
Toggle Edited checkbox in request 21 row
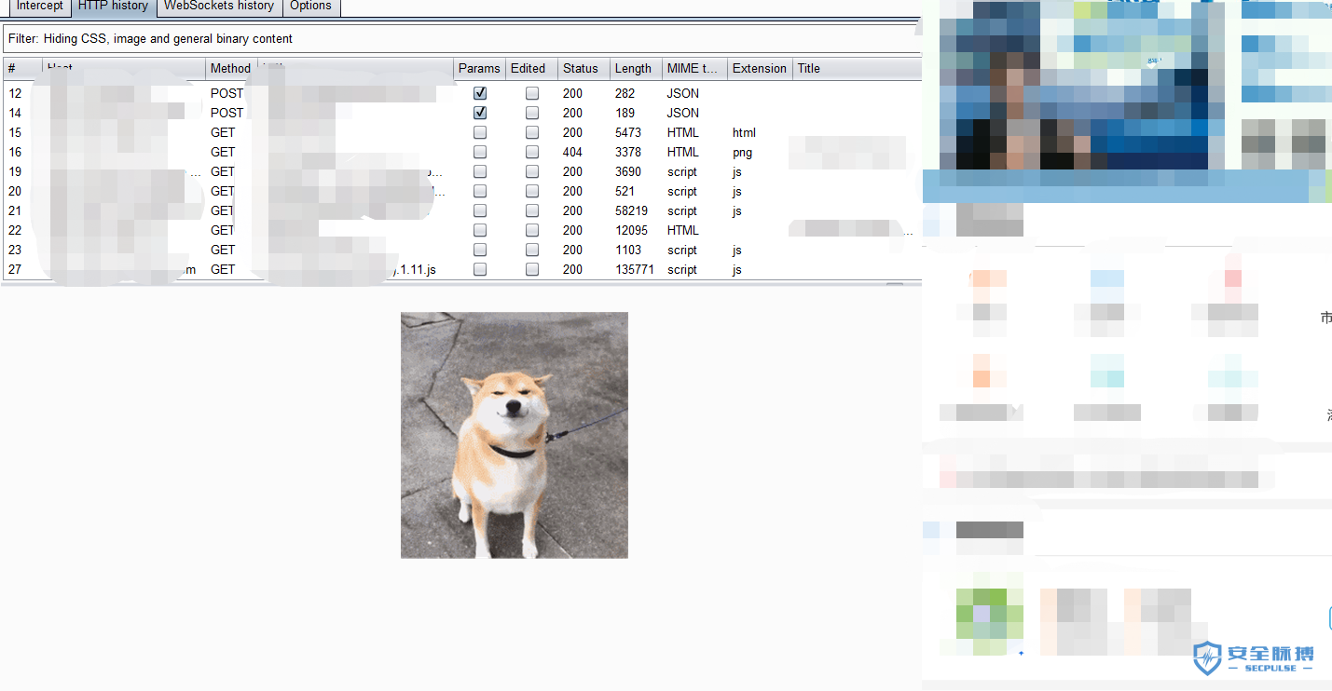point(532,210)
